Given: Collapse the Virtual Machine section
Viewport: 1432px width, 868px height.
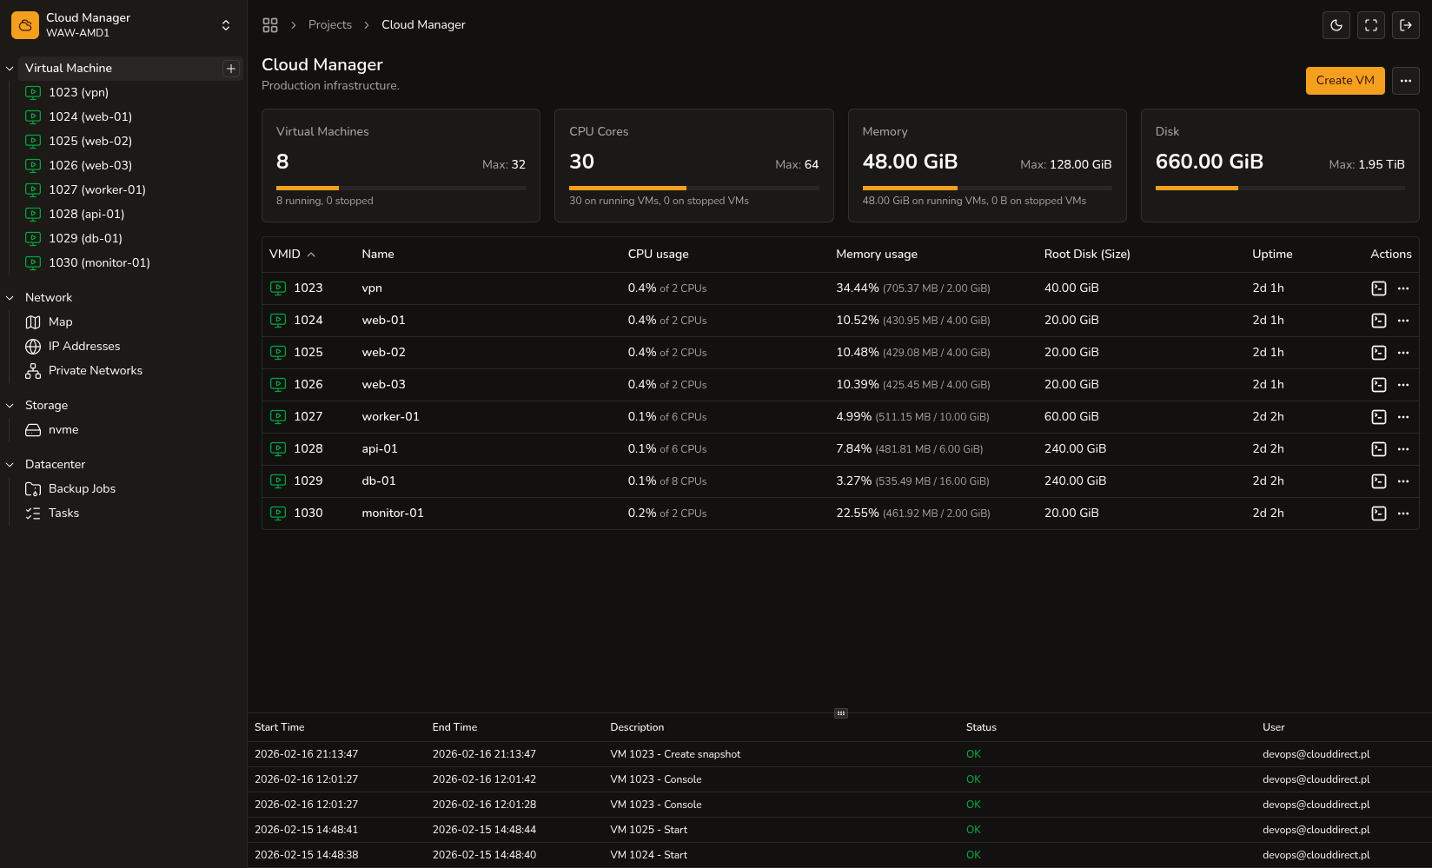Looking at the screenshot, I should (x=10, y=68).
